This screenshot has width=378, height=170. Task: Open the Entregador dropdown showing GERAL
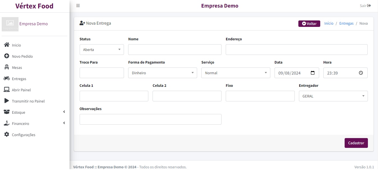(333, 96)
